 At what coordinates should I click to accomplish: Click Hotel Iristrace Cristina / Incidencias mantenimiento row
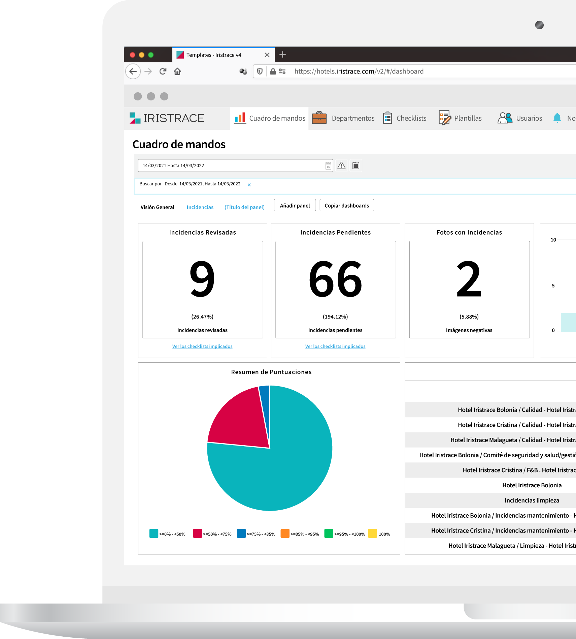(x=490, y=530)
